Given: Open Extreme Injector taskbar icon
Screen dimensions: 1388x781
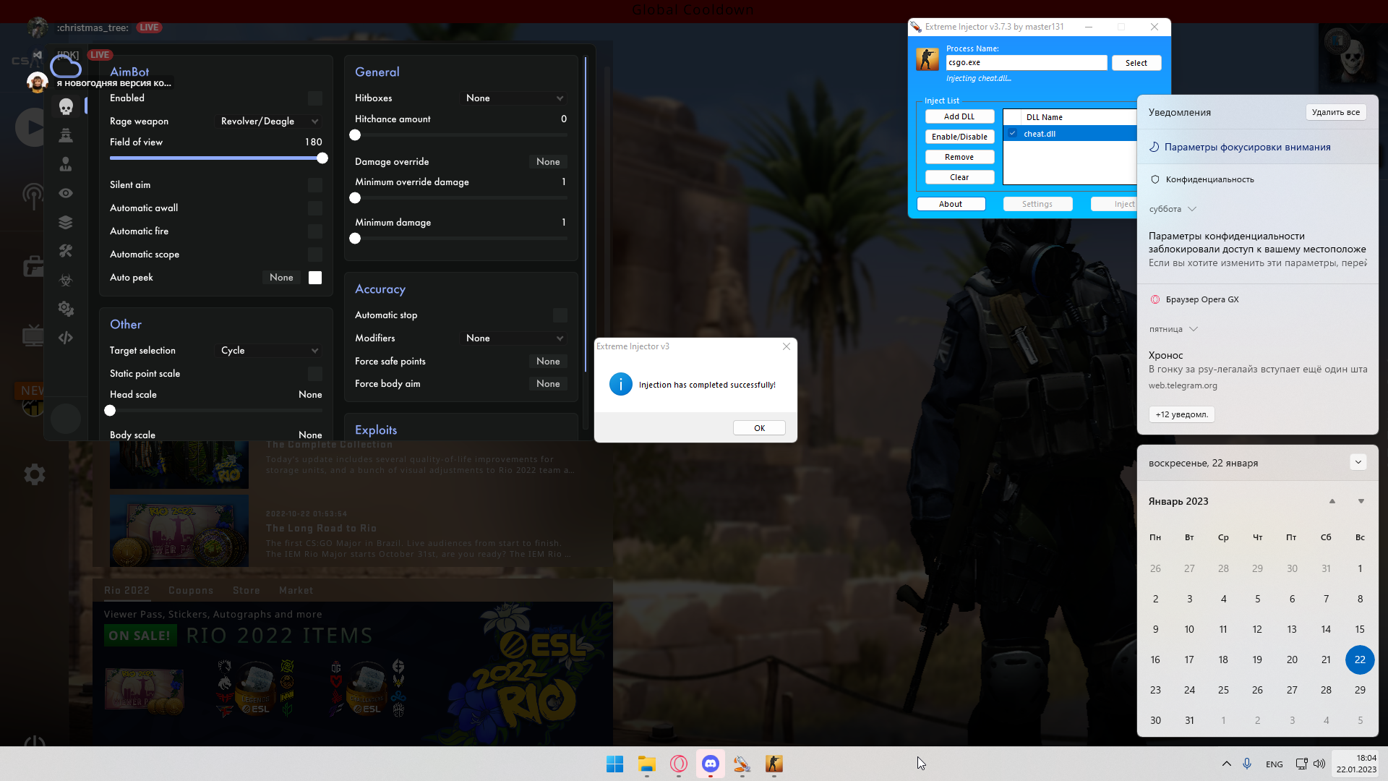Looking at the screenshot, I should pos(742,764).
